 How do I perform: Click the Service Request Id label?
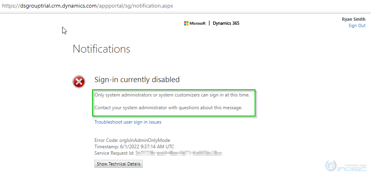(114, 153)
